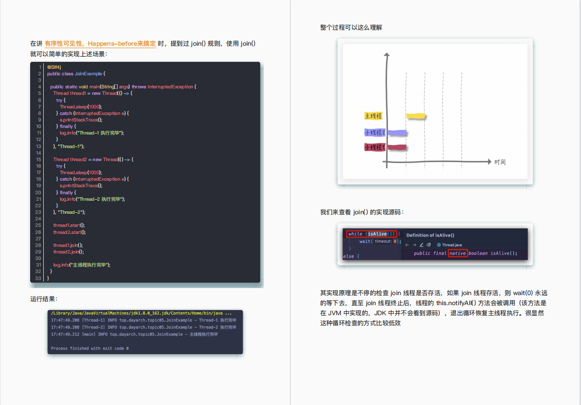
Task: Click the 'Thread thread2 = new Thread' line
Action: (93, 160)
